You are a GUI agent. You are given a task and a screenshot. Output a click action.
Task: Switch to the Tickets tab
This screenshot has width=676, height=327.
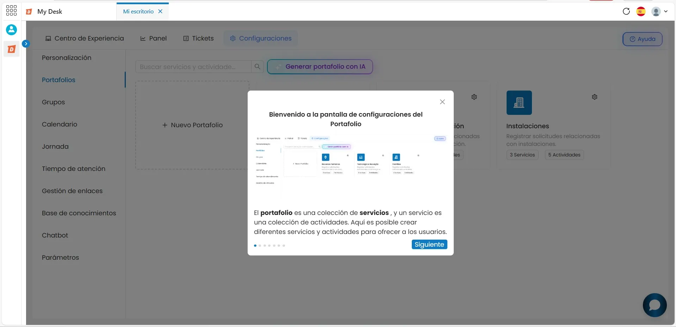click(198, 38)
